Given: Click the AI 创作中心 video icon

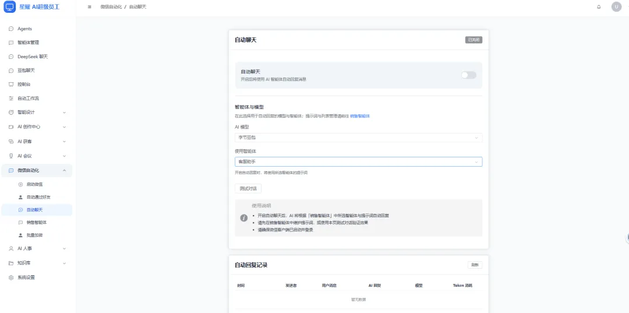Looking at the screenshot, I should [11, 127].
